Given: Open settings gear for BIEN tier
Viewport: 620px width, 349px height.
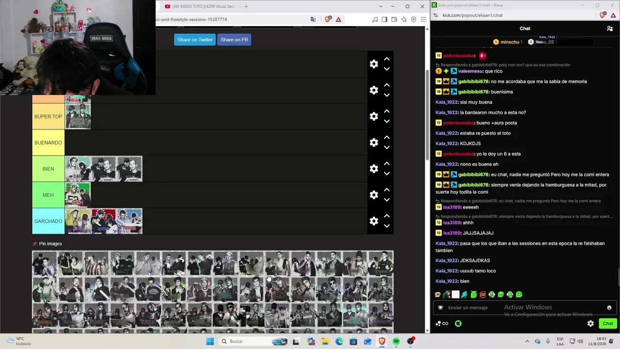Looking at the screenshot, I should tap(374, 169).
